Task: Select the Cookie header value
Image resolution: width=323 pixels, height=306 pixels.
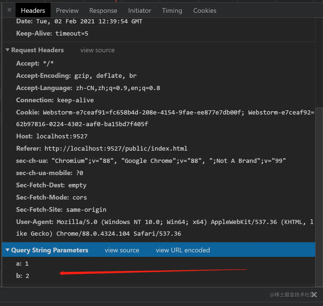Action: 165,118
